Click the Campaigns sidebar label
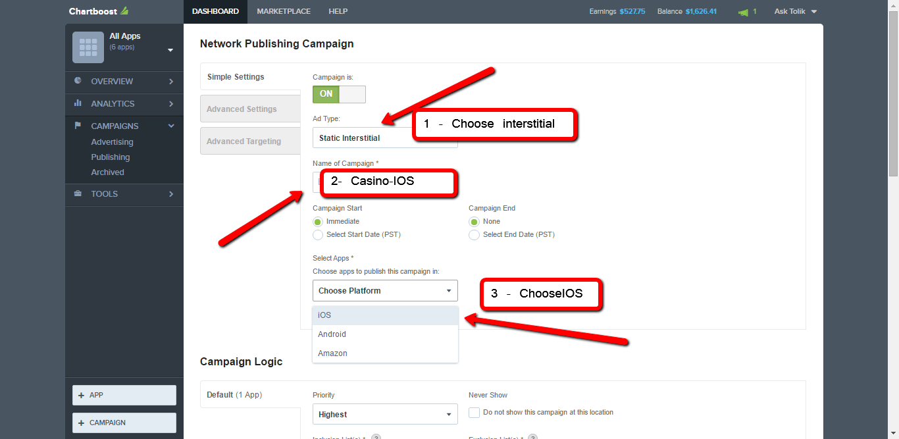 (115, 126)
